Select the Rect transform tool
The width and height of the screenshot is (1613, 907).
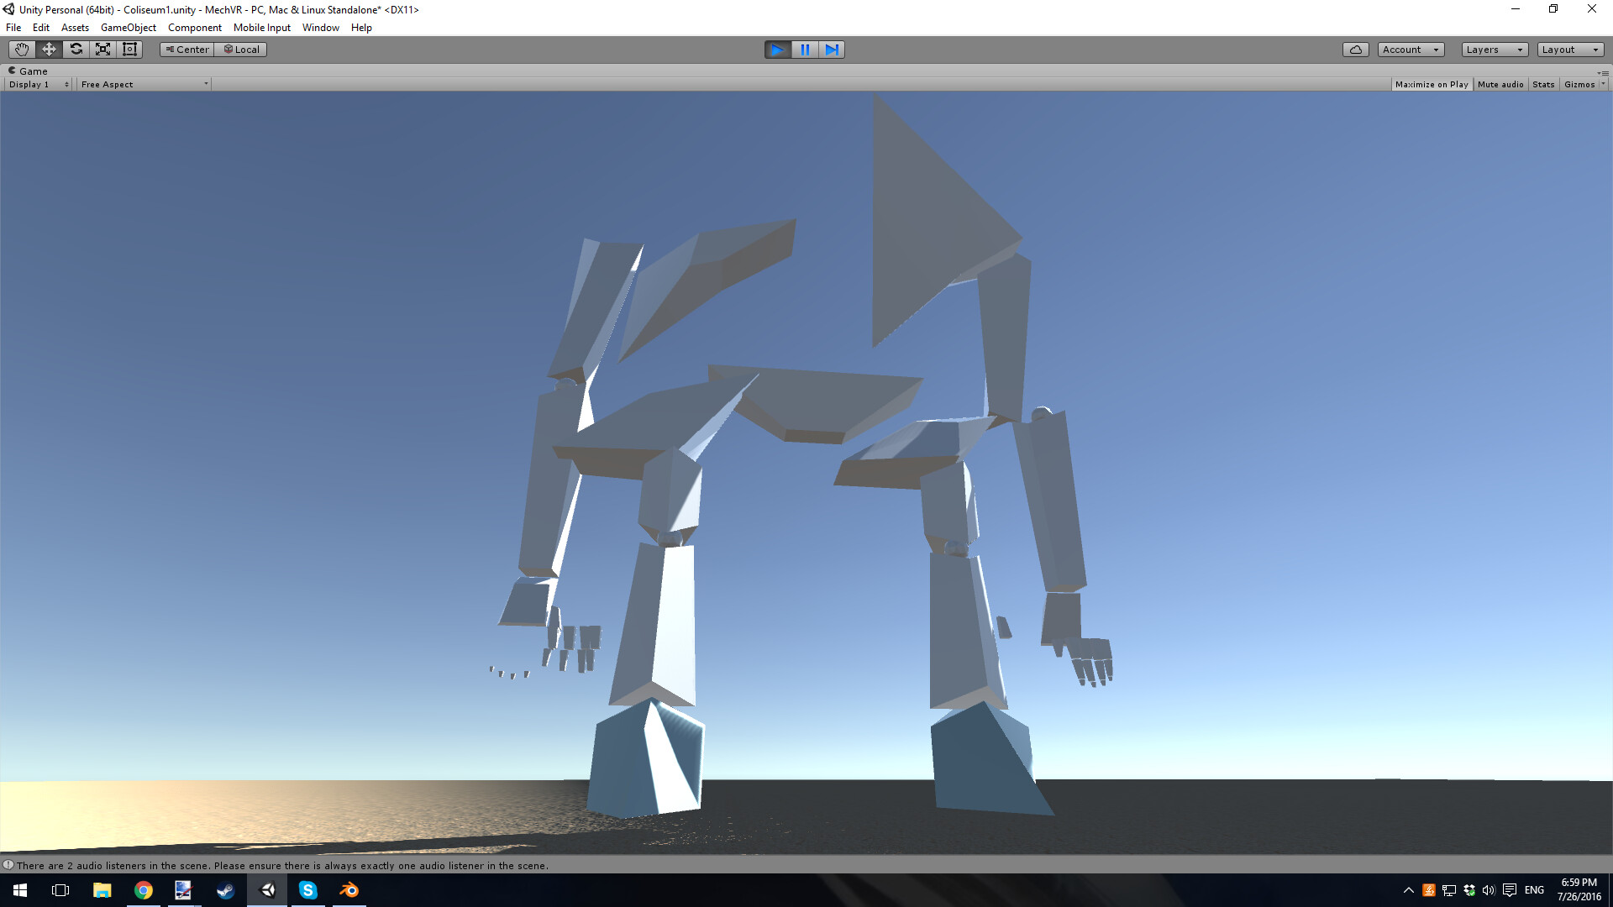pos(129,49)
